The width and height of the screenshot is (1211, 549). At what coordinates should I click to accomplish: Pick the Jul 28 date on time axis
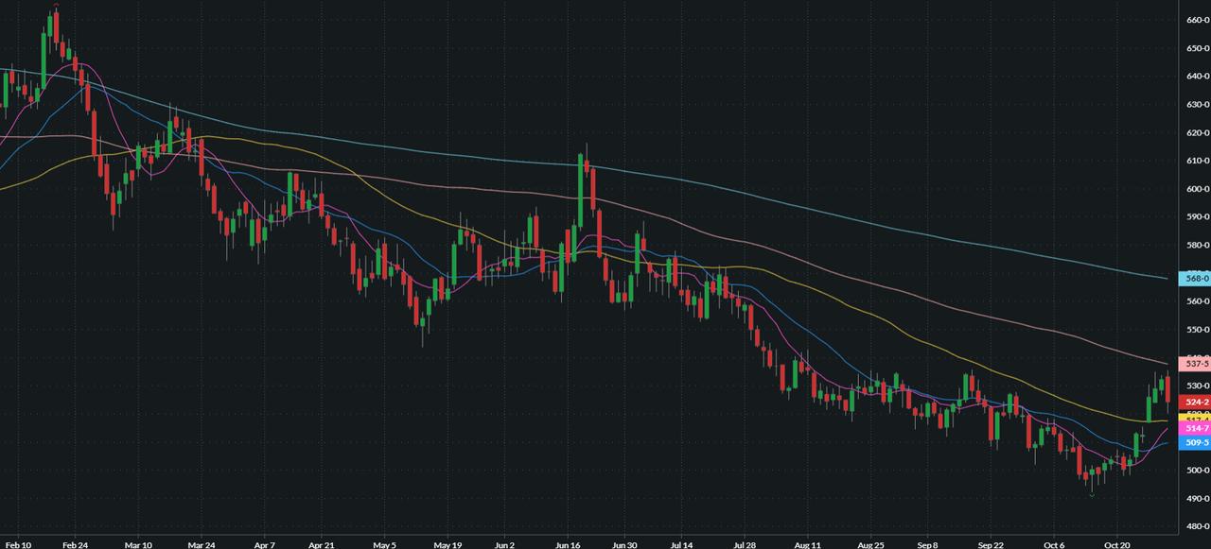[746, 544]
